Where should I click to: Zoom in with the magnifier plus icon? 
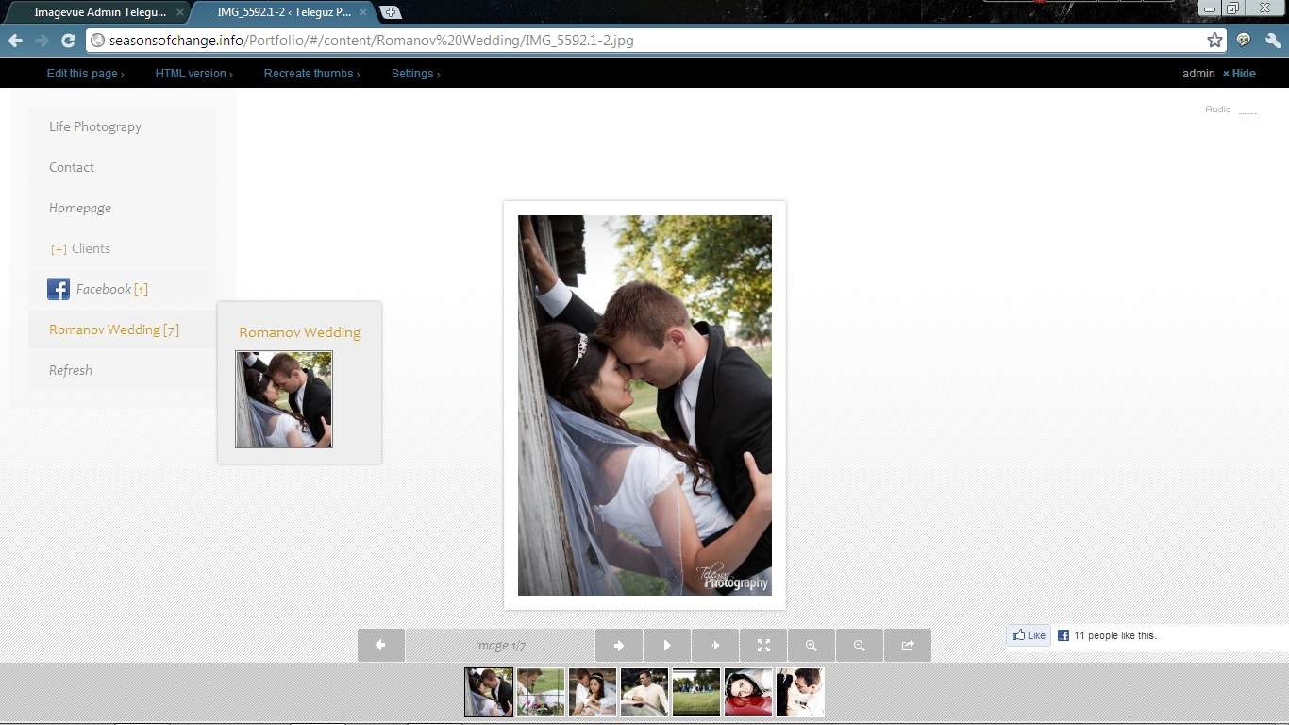pos(812,646)
